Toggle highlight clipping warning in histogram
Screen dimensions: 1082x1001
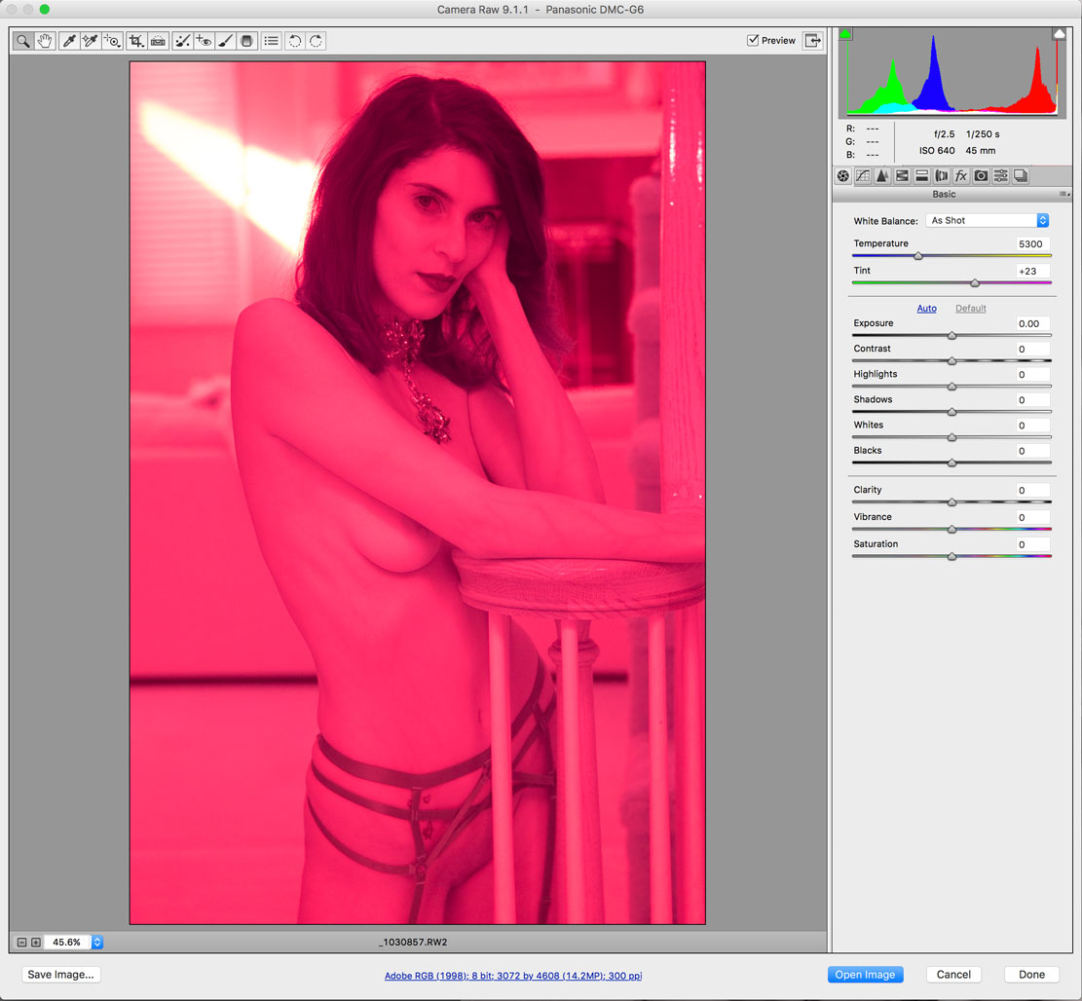[x=1059, y=34]
